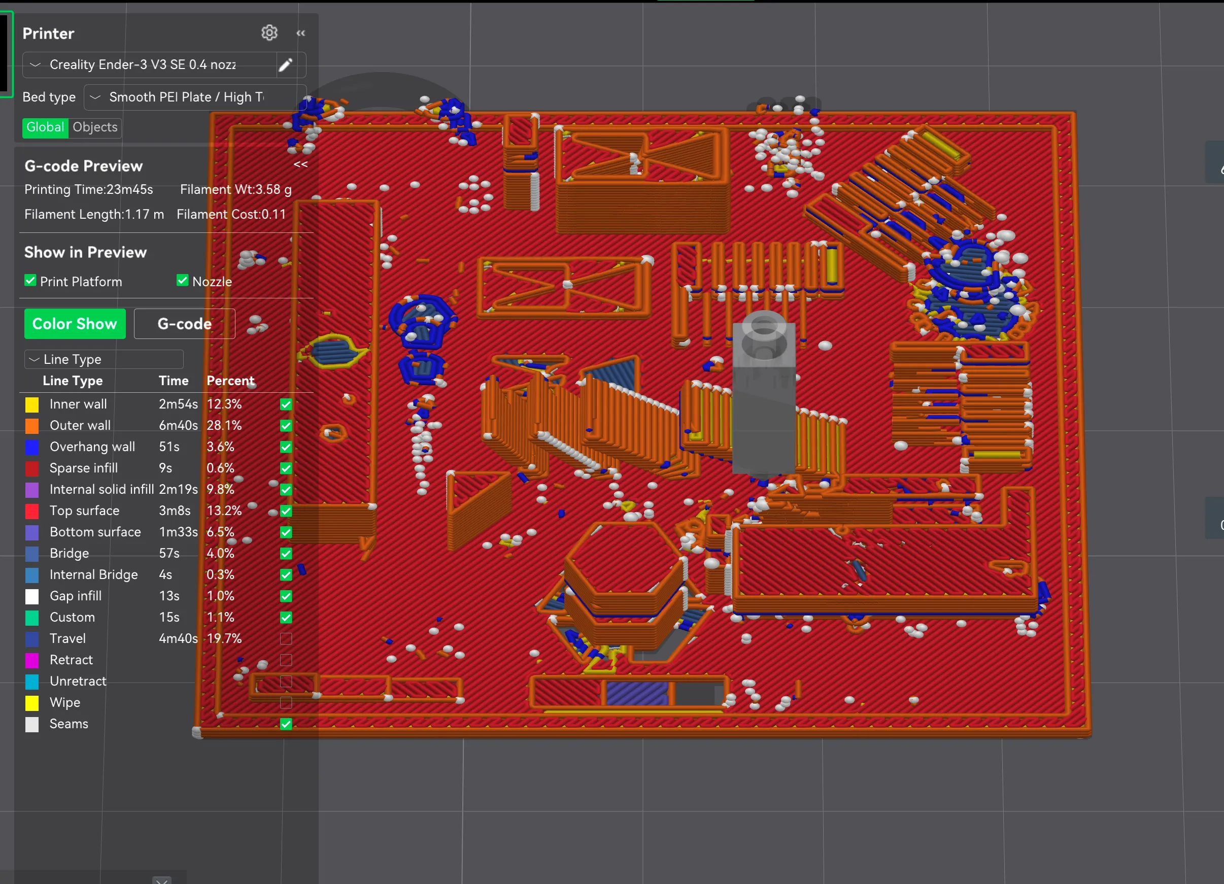1224x884 pixels.
Task: Click the Inner wall yellow swatch icon
Action: coord(32,404)
